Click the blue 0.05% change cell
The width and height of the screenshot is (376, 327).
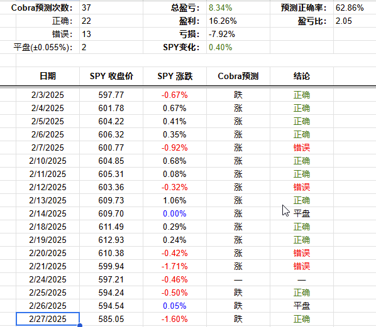(x=175, y=306)
